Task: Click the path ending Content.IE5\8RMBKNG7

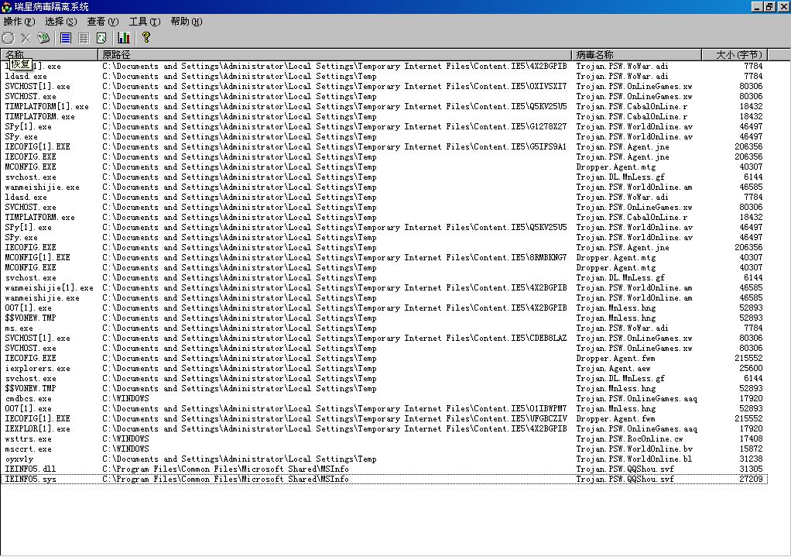Action: pos(334,257)
